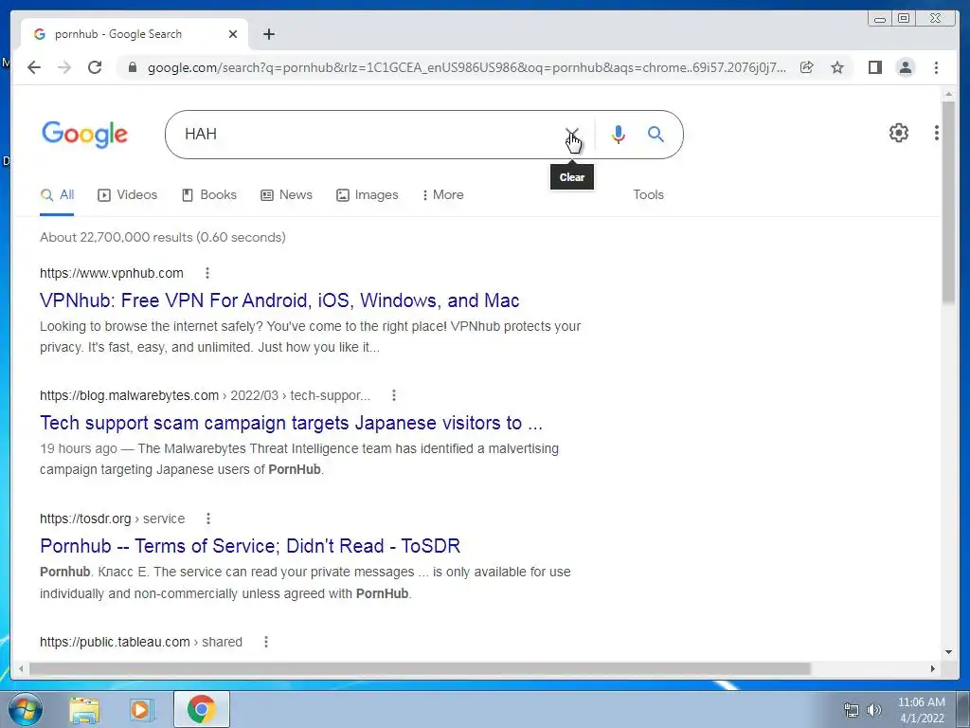Open Chrome's three-dot menu
970x728 pixels.
click(x=936, y=67)
